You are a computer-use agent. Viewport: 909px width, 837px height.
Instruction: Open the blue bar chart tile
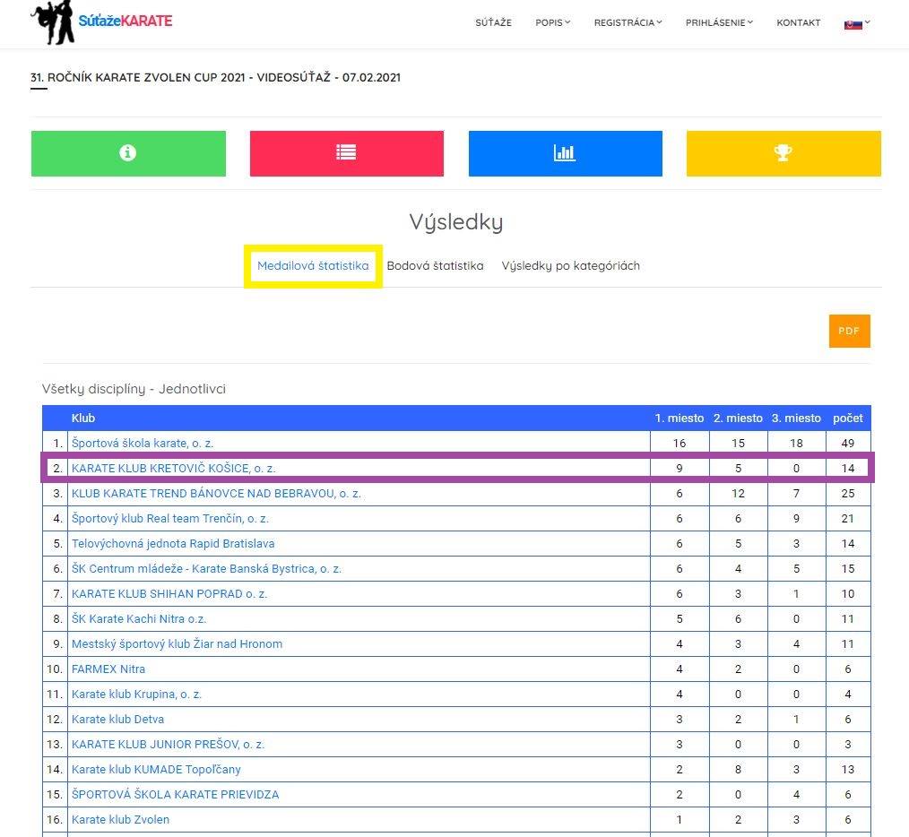pos(566,153)
